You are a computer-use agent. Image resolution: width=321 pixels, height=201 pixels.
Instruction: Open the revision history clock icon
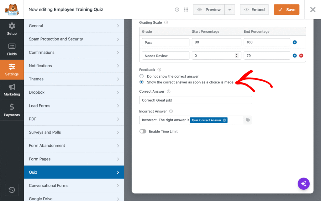coord(12,190)
